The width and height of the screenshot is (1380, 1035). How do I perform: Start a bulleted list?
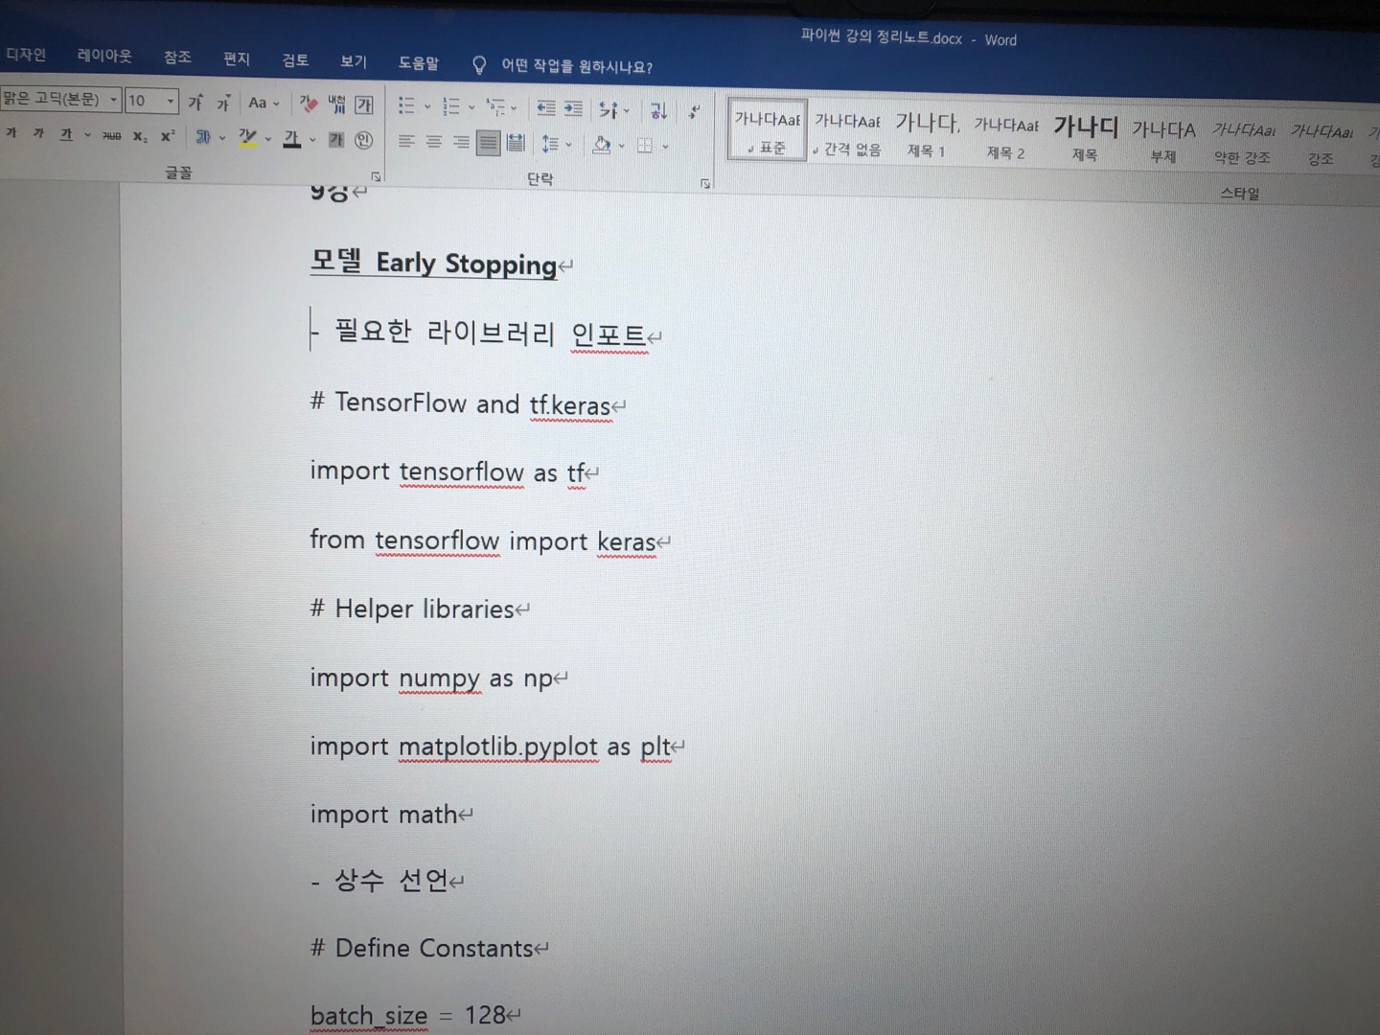pos(406,105)
